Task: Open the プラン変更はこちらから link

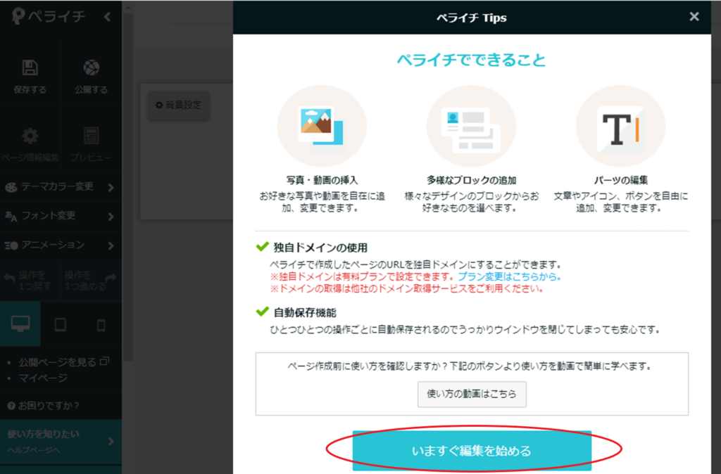Action: click(509, 276)
